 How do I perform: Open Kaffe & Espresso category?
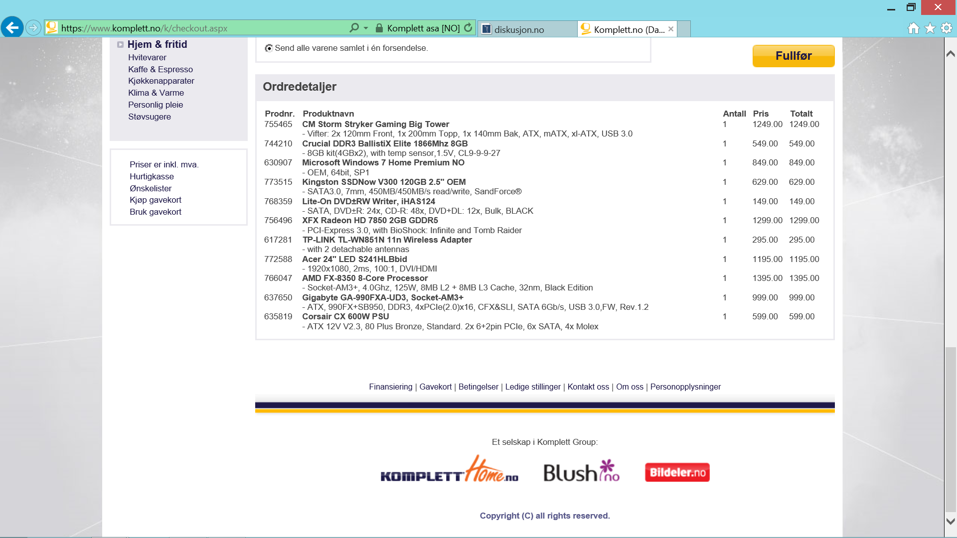pyautogui.click(x=160, y=69)
